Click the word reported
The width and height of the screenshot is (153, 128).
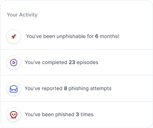pyautogui.click(x=52, y=89)
